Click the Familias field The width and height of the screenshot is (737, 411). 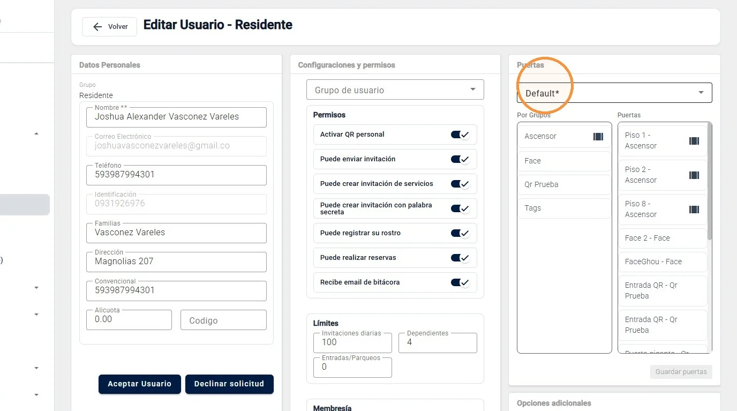point(176,233)
